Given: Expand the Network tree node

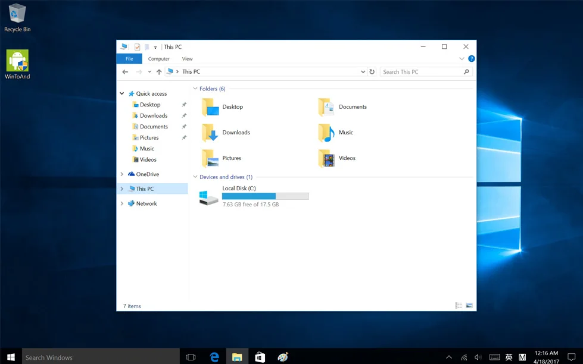Looking at the screenshot, I should [x=122, y=203].
